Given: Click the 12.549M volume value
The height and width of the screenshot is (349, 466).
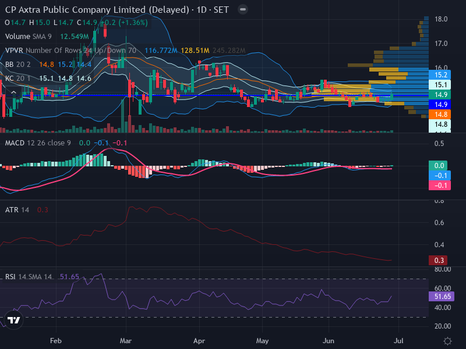Looking at the screenshot, I should tap(75, 37).
